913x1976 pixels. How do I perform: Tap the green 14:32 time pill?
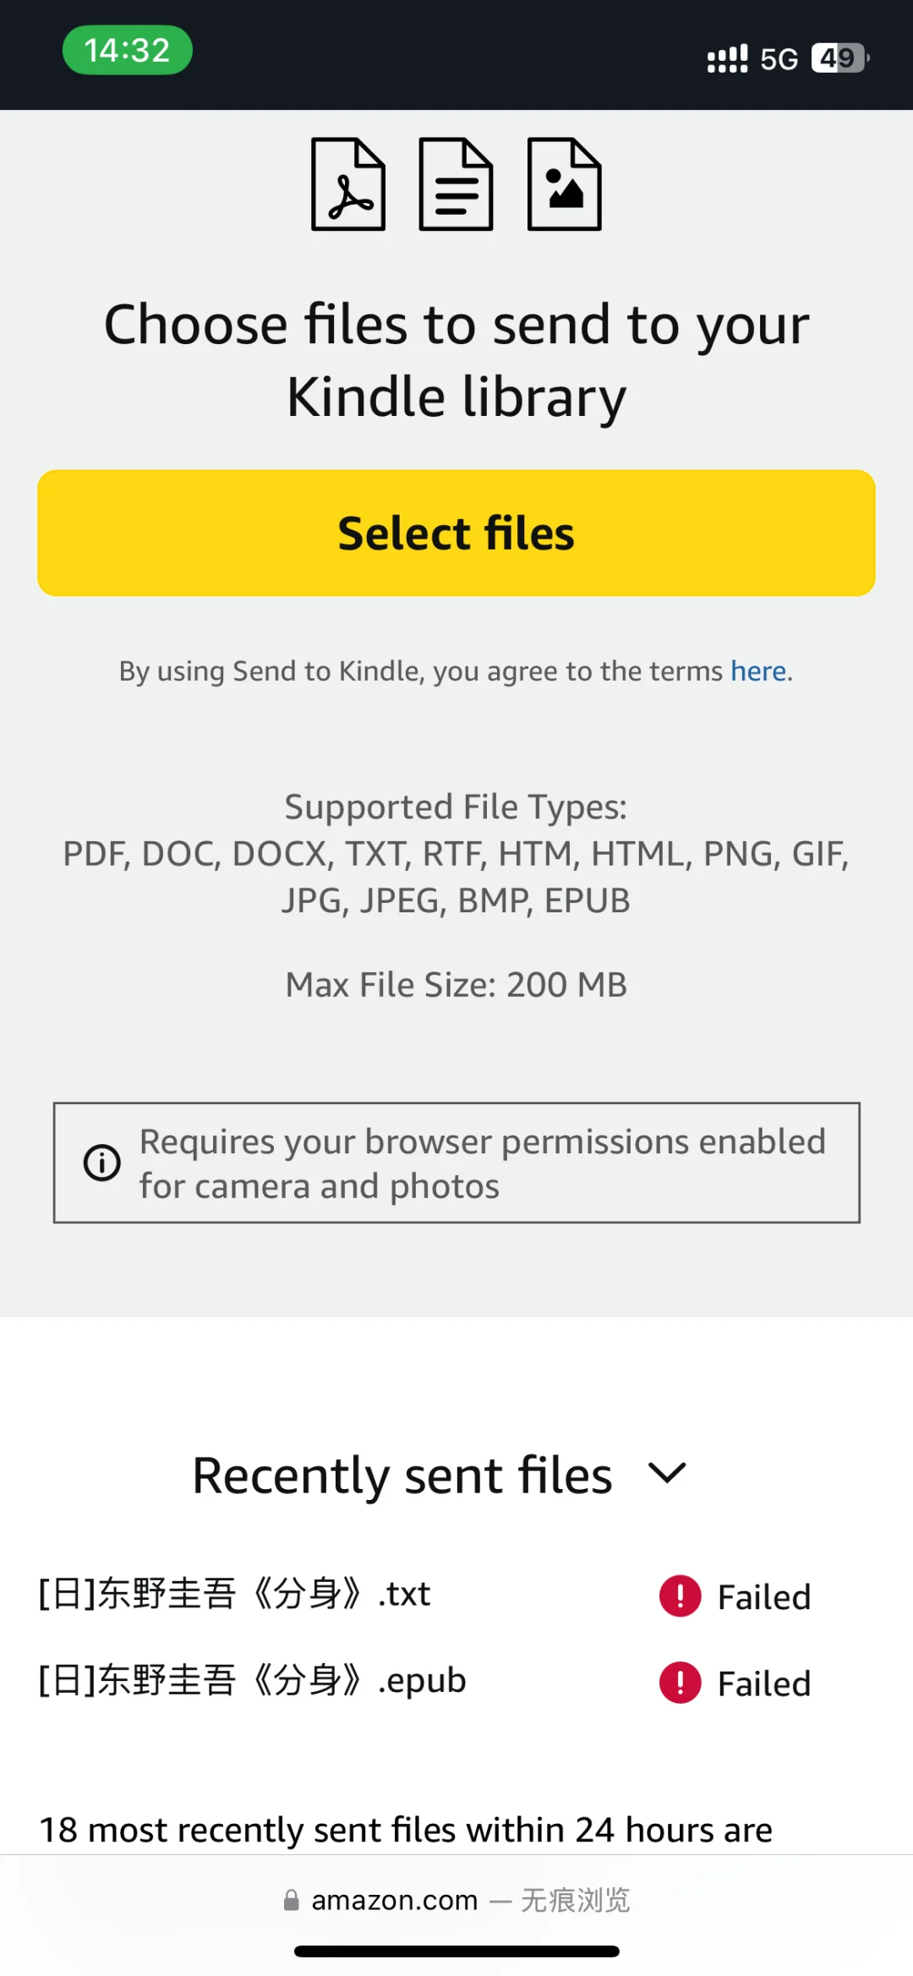(128, 51)
